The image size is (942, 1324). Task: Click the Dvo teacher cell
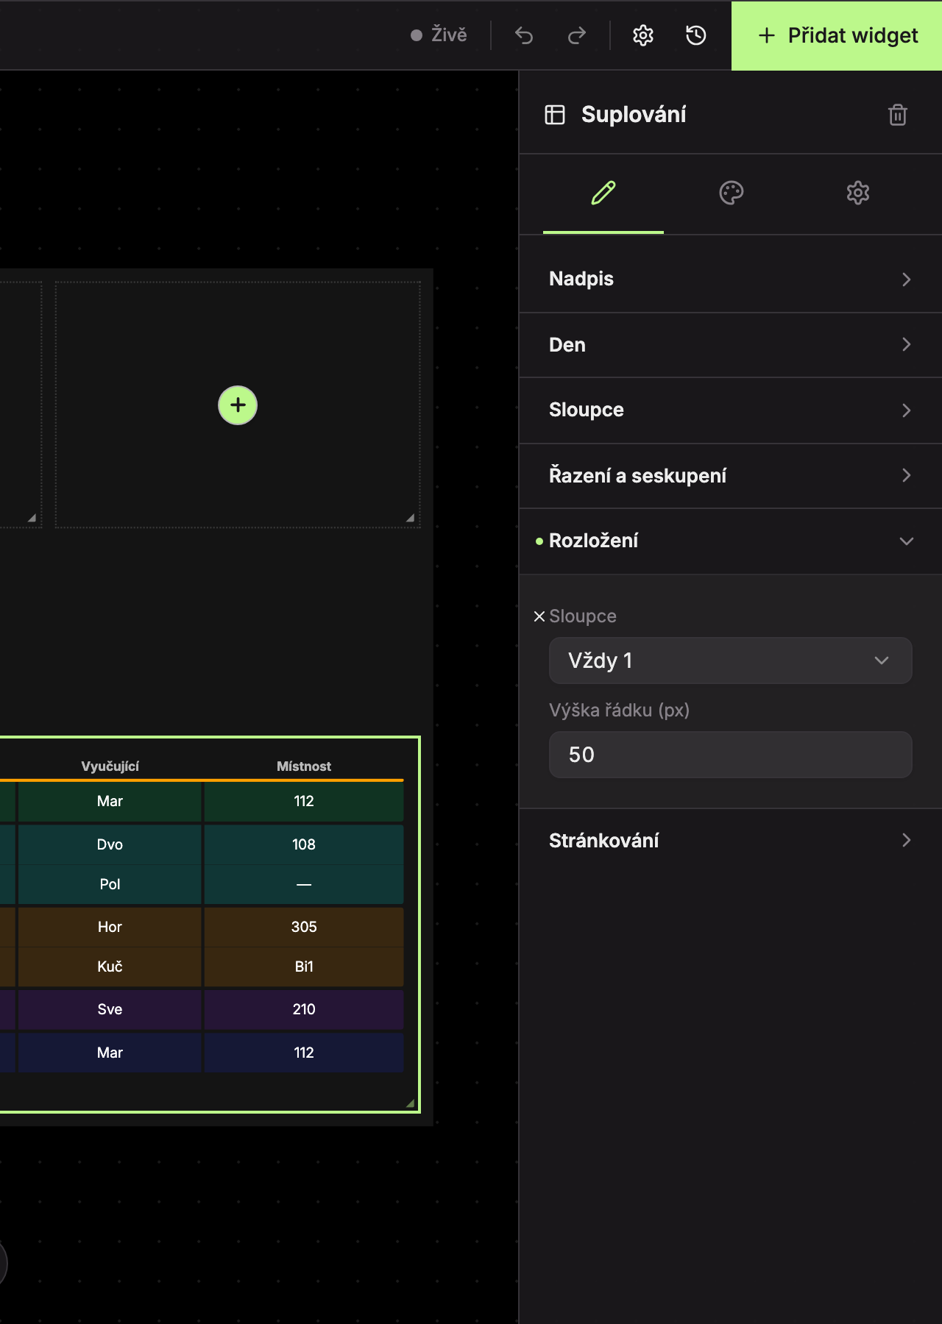tap(110, 844)
